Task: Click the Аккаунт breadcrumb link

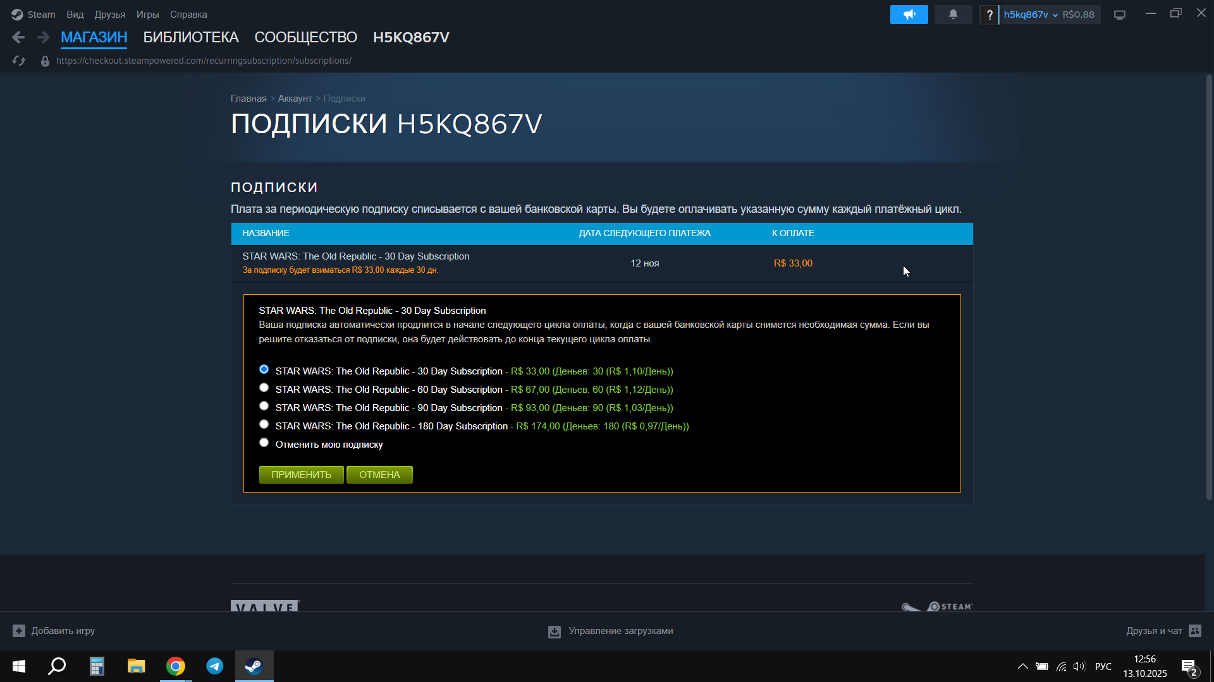Action: [295, 99]
